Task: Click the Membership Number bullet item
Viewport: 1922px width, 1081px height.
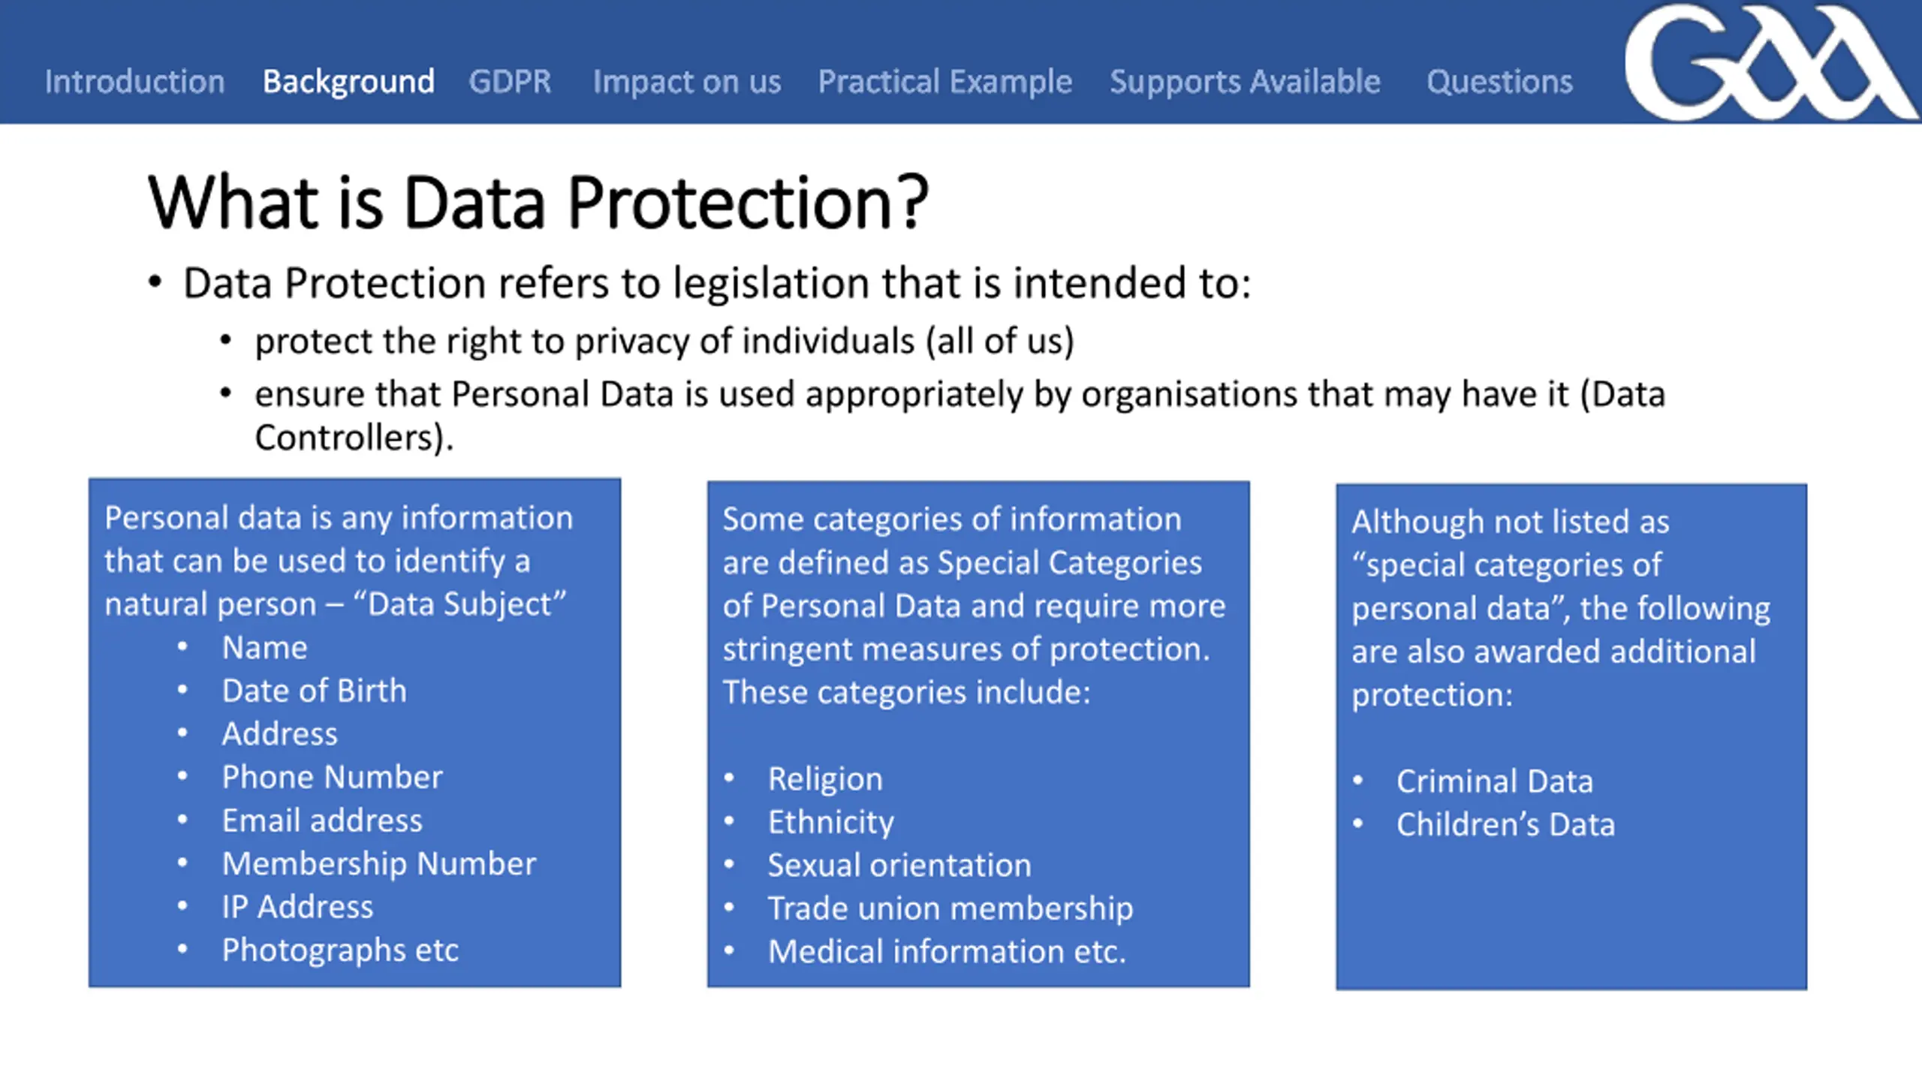Action: [379, 864]
